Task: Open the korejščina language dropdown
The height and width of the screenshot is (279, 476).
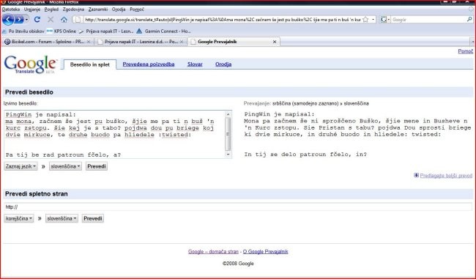Action: click(19, 218)
